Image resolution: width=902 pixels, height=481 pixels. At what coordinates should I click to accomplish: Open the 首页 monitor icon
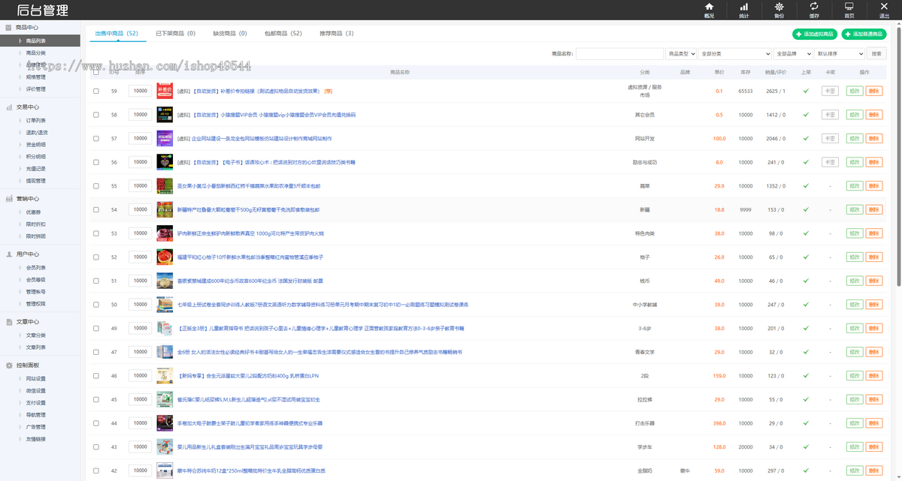click(x=849, y=7)
